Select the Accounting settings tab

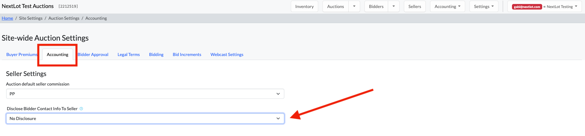tap(58, 54)
